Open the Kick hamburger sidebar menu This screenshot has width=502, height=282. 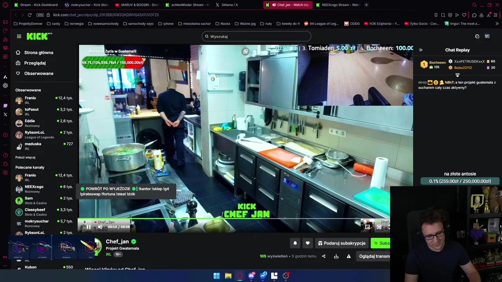coord(19,36)
